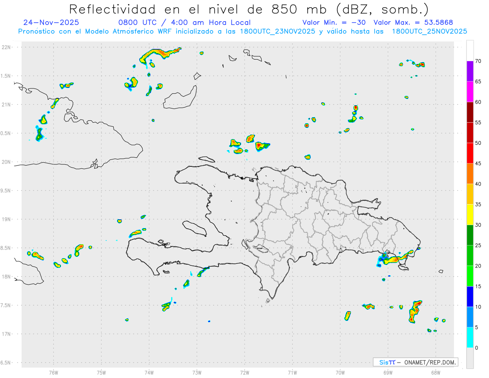This screenshot has height=378, width=489.
Task: Select the bright green 15–20 dBZ band
Action: point(470,276)
